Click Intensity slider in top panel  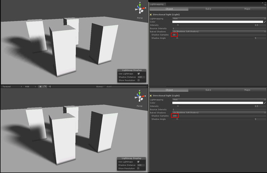[213, 25]
